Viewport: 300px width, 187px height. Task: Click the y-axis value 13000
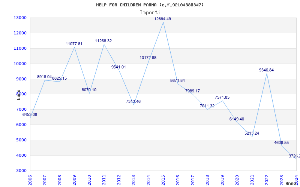pos(20,18)
